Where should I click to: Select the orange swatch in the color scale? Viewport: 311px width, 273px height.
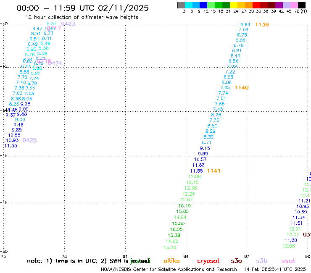(x=249, y=5)
